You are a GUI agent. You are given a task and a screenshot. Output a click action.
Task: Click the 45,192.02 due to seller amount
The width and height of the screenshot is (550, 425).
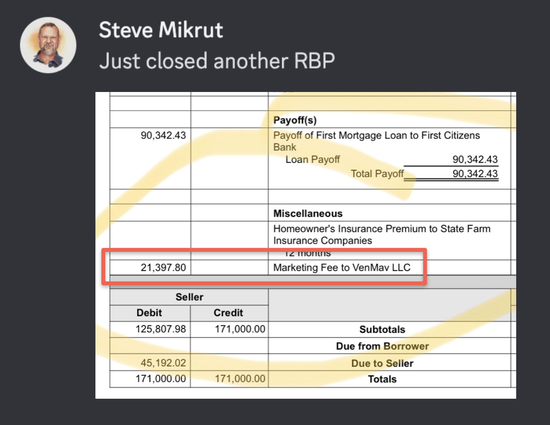coord(163,363)
